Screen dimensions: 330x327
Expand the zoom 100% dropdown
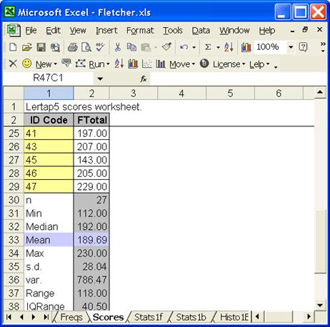point(291,47)
